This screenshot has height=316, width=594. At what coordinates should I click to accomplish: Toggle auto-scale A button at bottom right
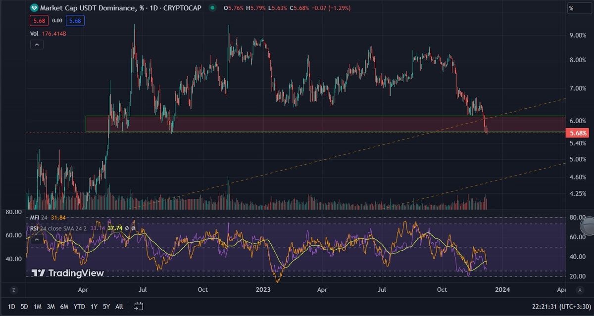[579, 289]
